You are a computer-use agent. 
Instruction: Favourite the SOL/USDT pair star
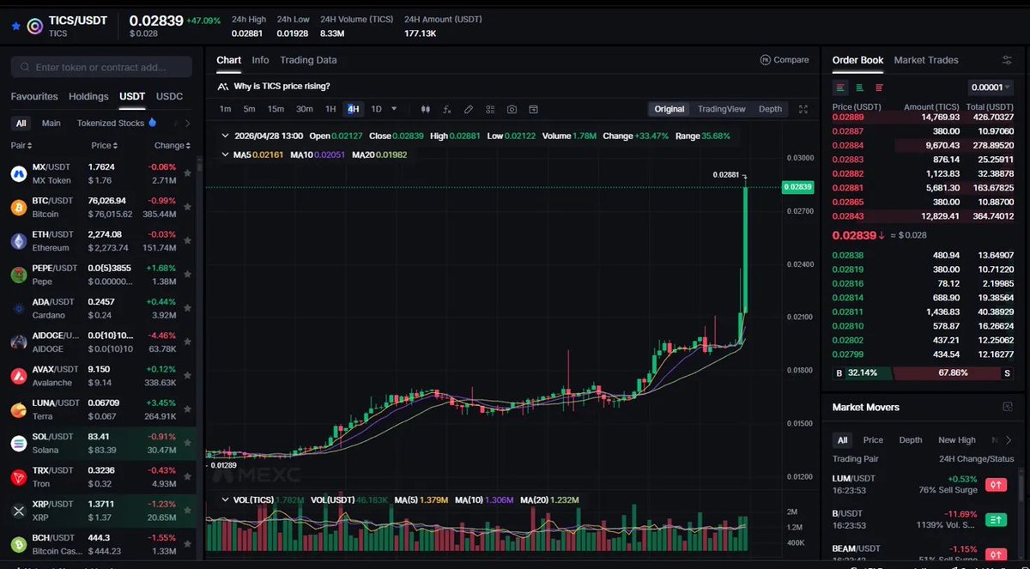187,443
